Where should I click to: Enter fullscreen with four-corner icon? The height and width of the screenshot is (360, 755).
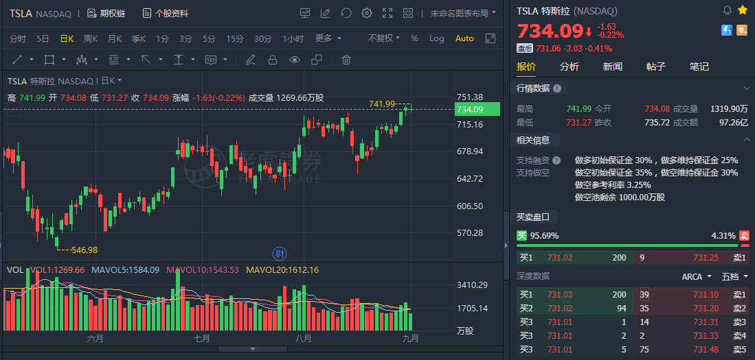[x=387, y=13]
